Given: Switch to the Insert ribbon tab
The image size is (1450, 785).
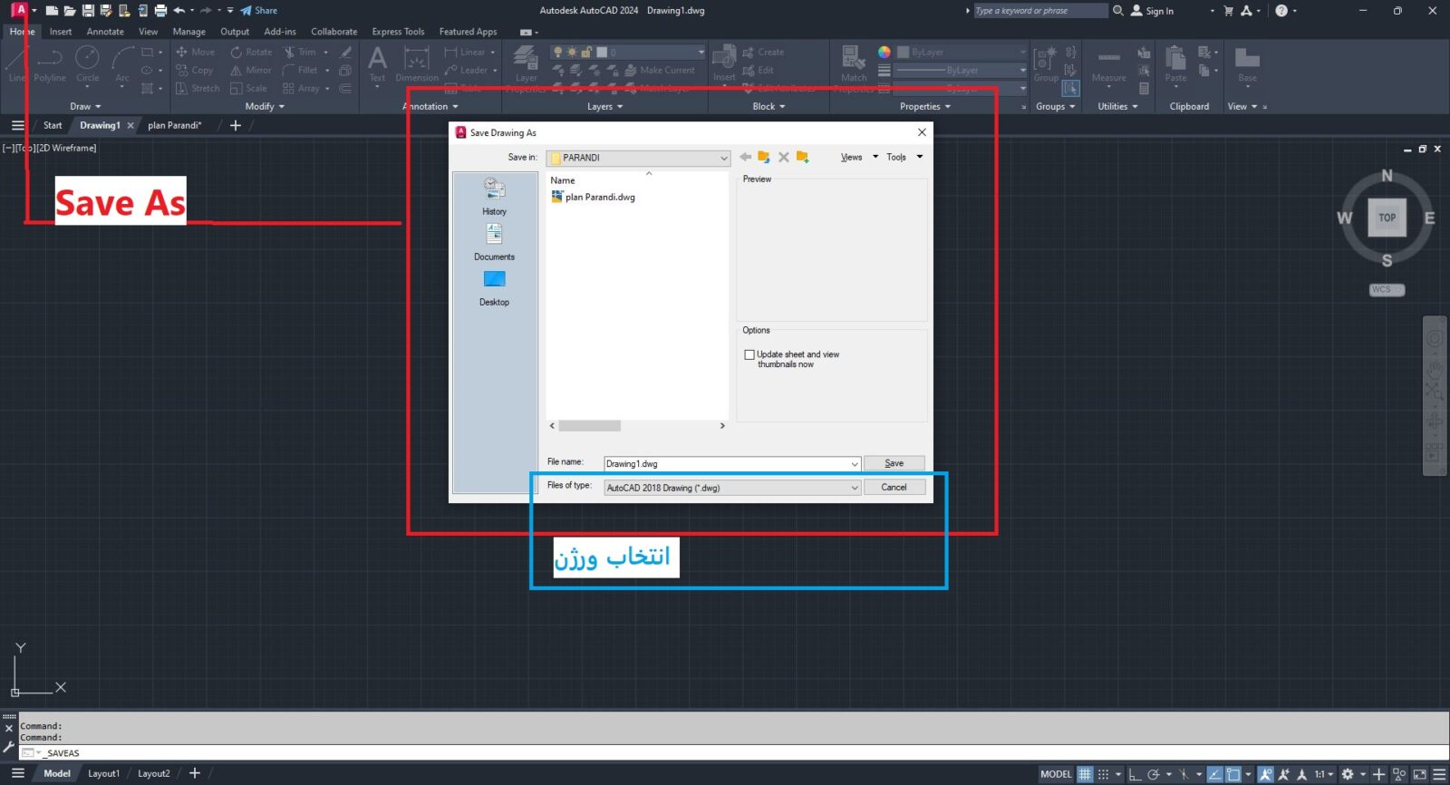Looking at the screenshot, I should coord(61,32).
